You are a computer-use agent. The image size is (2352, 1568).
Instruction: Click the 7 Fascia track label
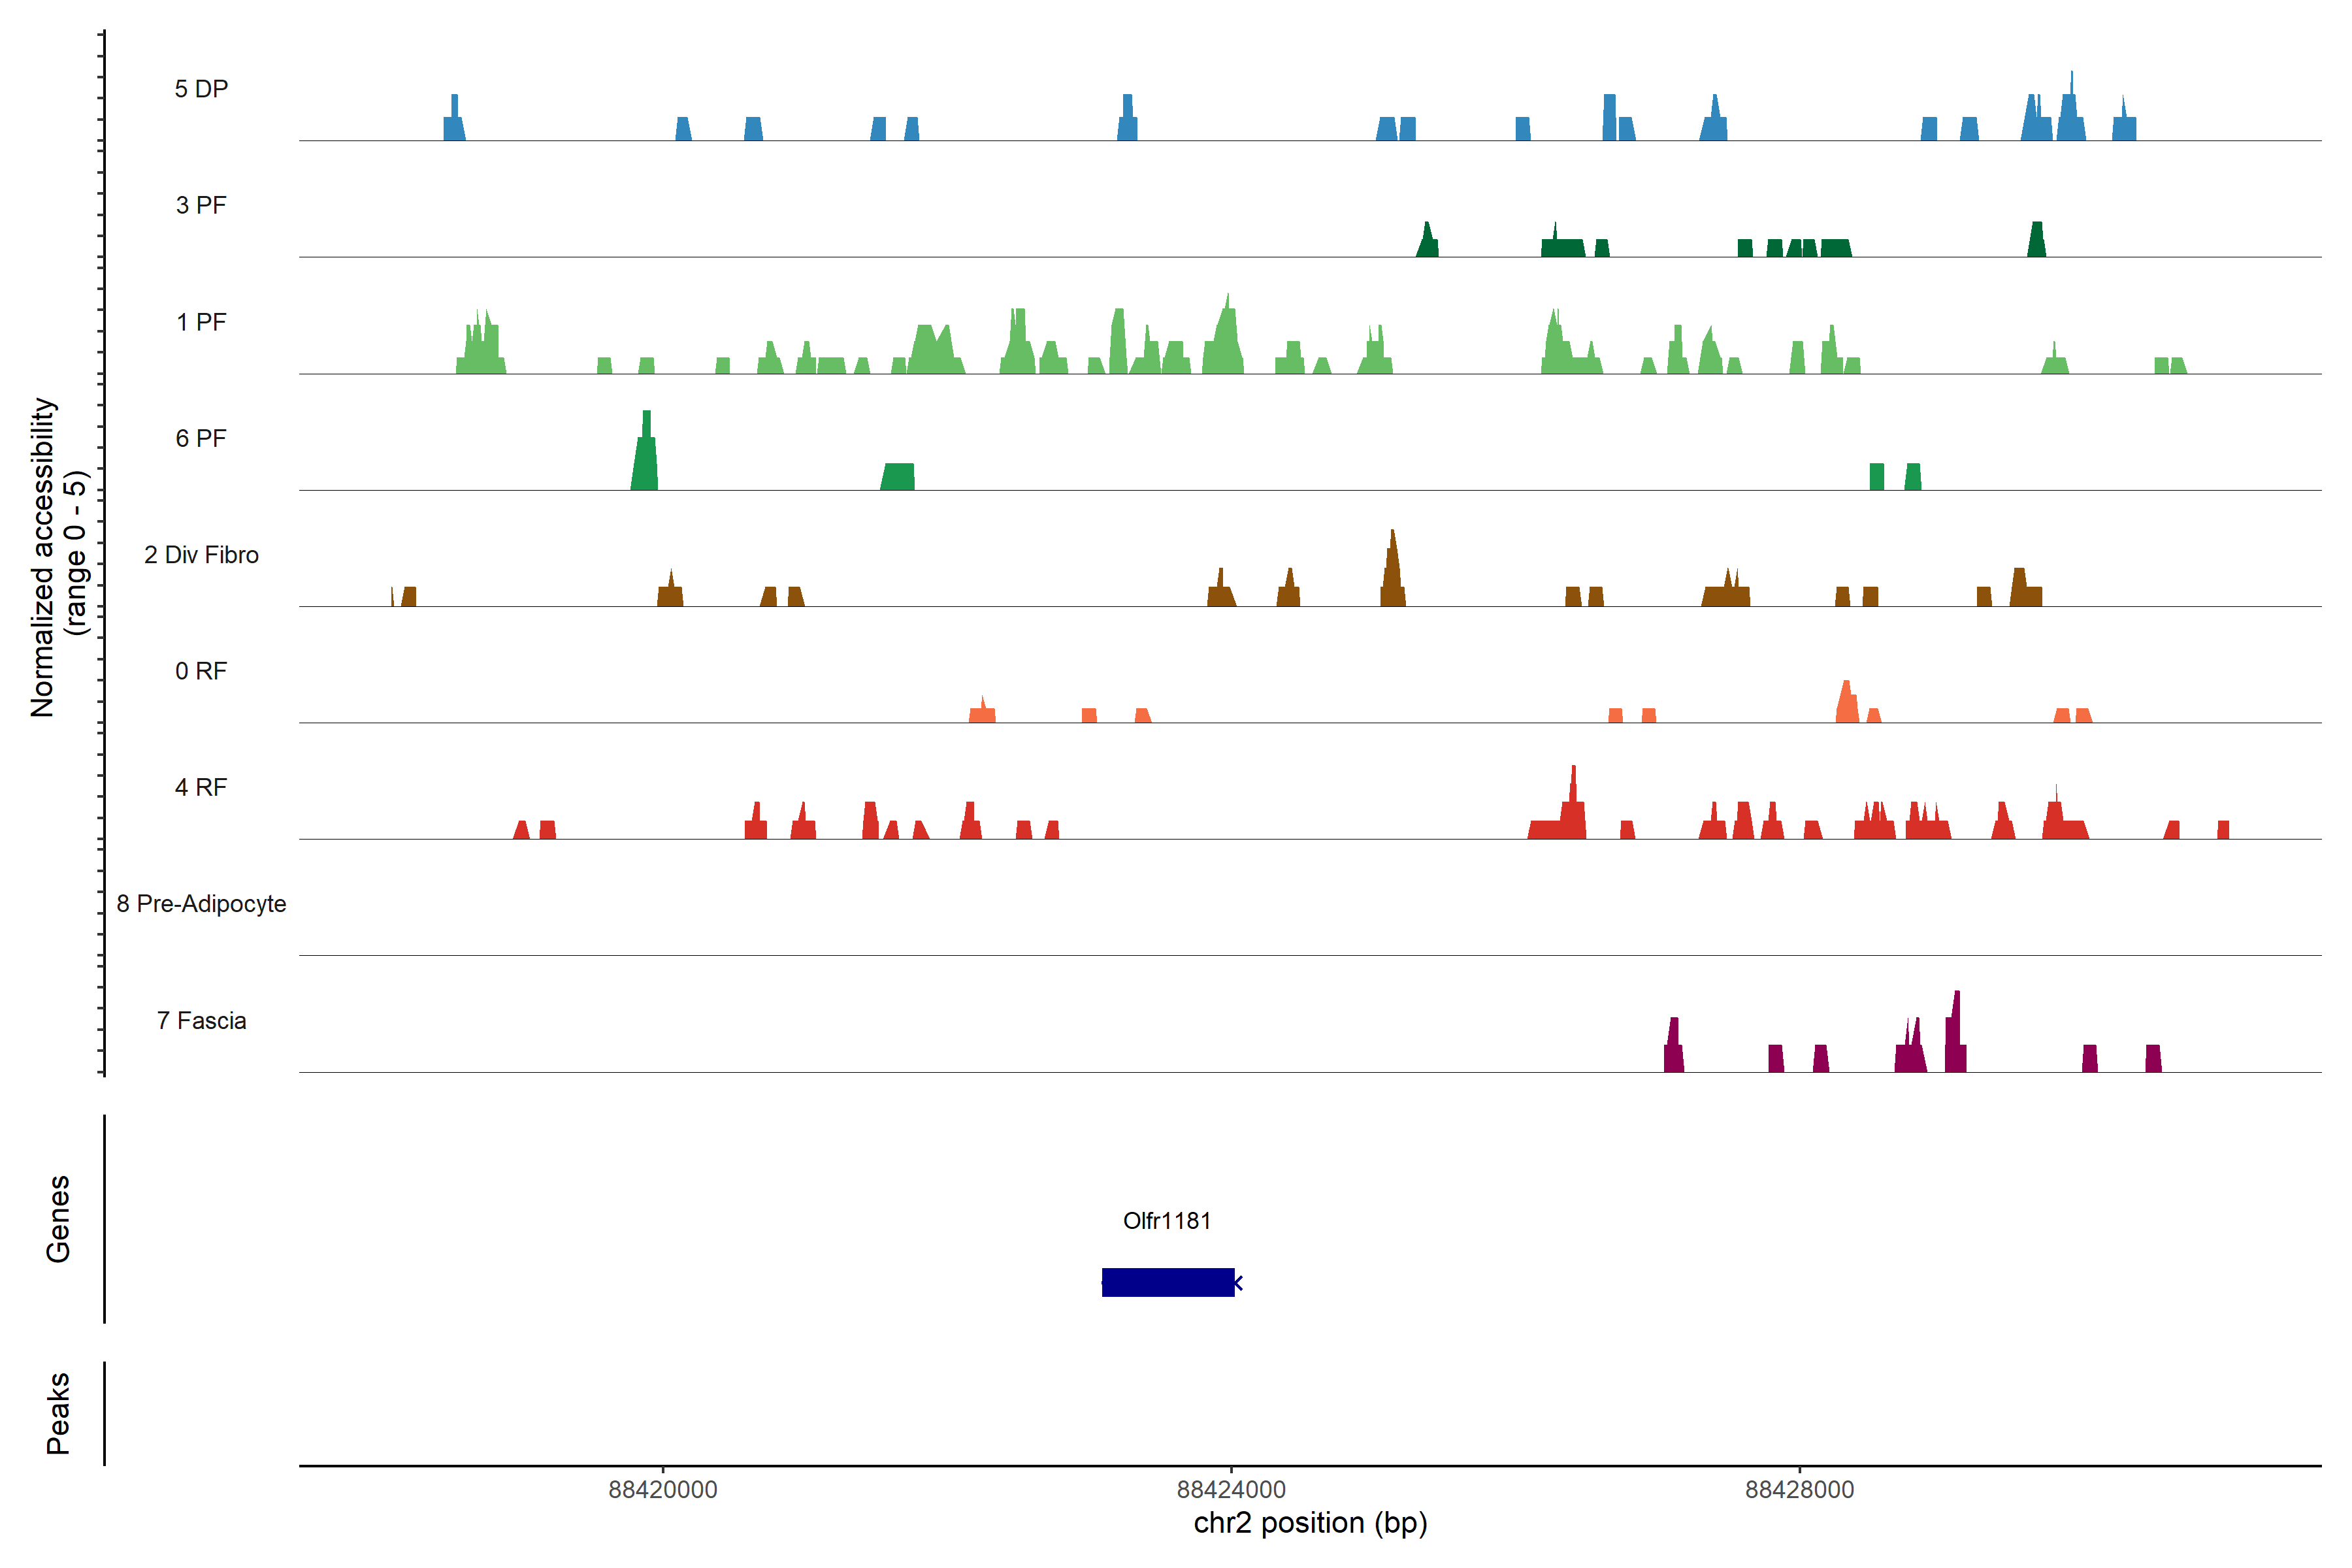click(x=201, y=1020)
